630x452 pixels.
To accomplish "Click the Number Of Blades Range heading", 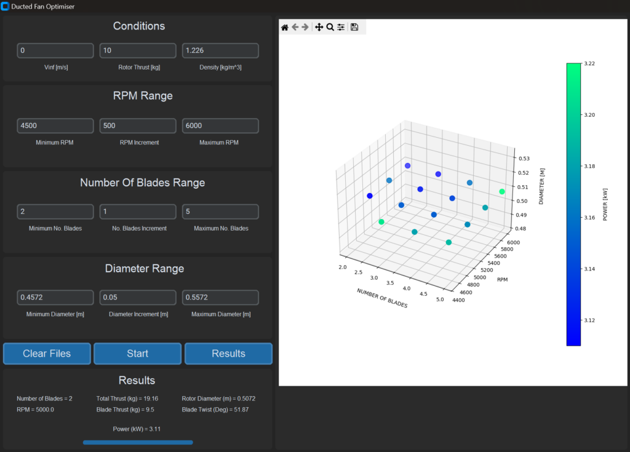I will (x=143, y=183).
